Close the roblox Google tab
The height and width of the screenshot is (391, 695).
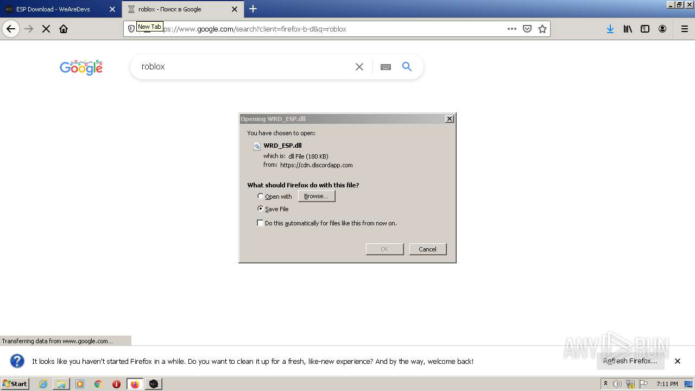235,9
